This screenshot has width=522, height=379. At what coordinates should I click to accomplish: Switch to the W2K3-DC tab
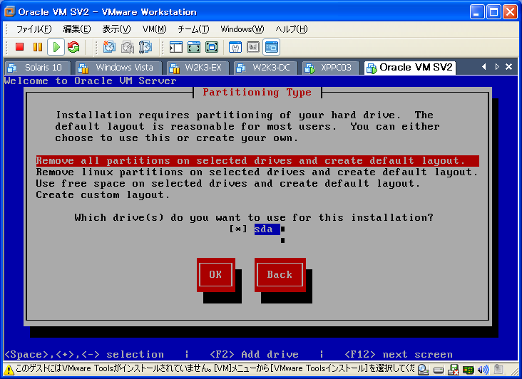tap(266, 68)
